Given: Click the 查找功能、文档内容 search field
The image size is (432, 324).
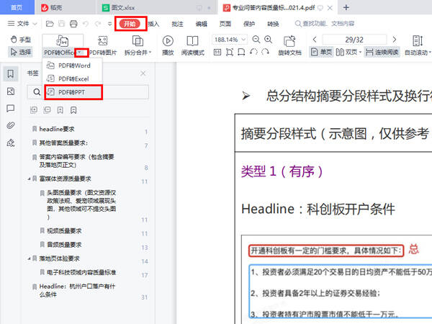Looking at the screenshot, I should [x=325, y=24].
